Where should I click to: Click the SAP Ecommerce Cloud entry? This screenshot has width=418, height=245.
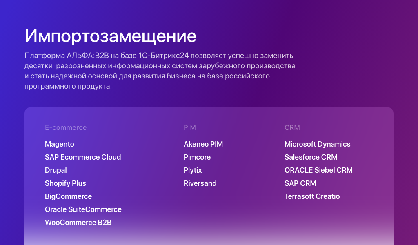click(x=83, y=157)
